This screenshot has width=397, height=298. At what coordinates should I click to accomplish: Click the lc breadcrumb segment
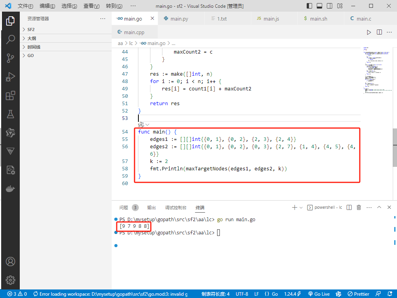point(131,43)
